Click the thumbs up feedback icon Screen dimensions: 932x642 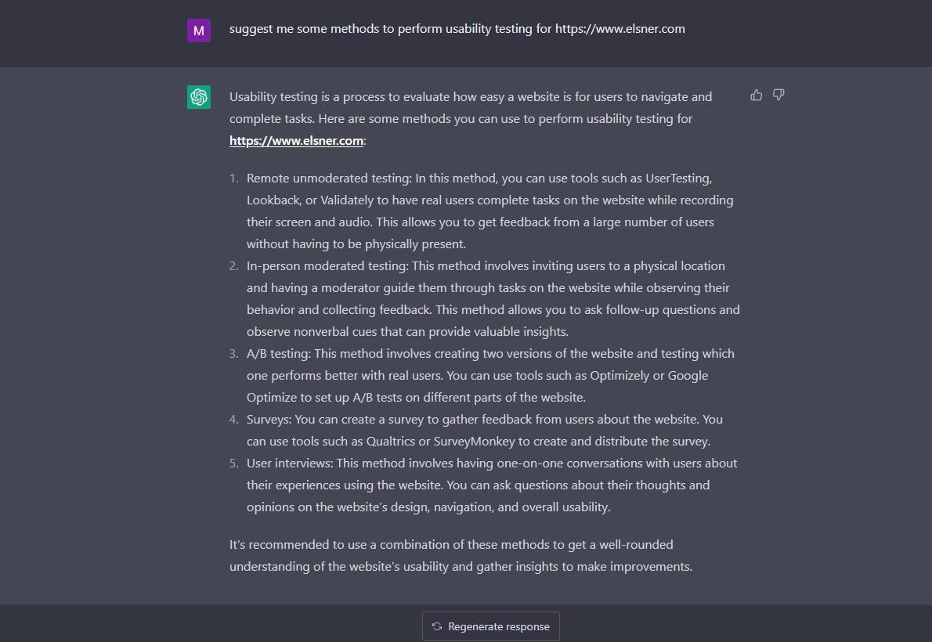pyautogui.click(x=757, y=95)
